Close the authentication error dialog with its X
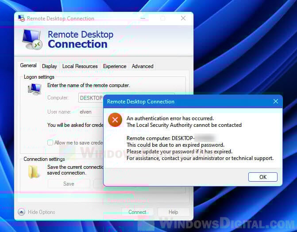The width and height of the screenshot is (297, 232). click(x=276, y=101)
